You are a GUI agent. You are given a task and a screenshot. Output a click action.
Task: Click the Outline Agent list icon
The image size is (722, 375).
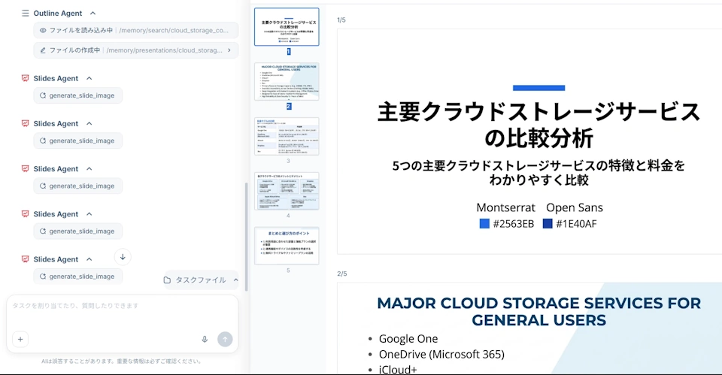pos(25,14)
